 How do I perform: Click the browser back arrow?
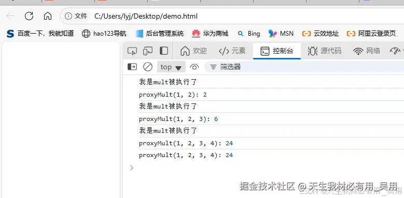click(x=10, y=16)
